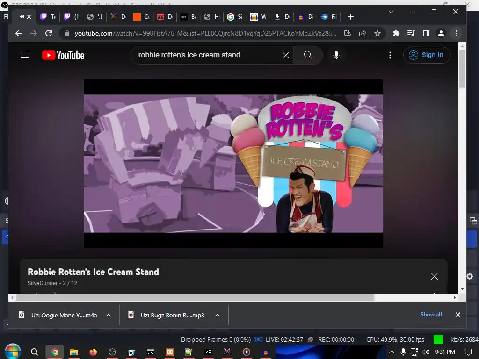Click SilvaGunner channel name in playlist

pyautogui.click(x=43, y=283)
